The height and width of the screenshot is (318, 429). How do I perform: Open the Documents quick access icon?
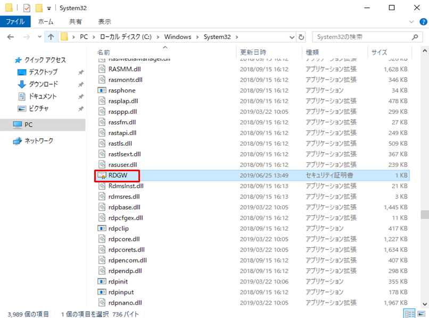[22, 96]
